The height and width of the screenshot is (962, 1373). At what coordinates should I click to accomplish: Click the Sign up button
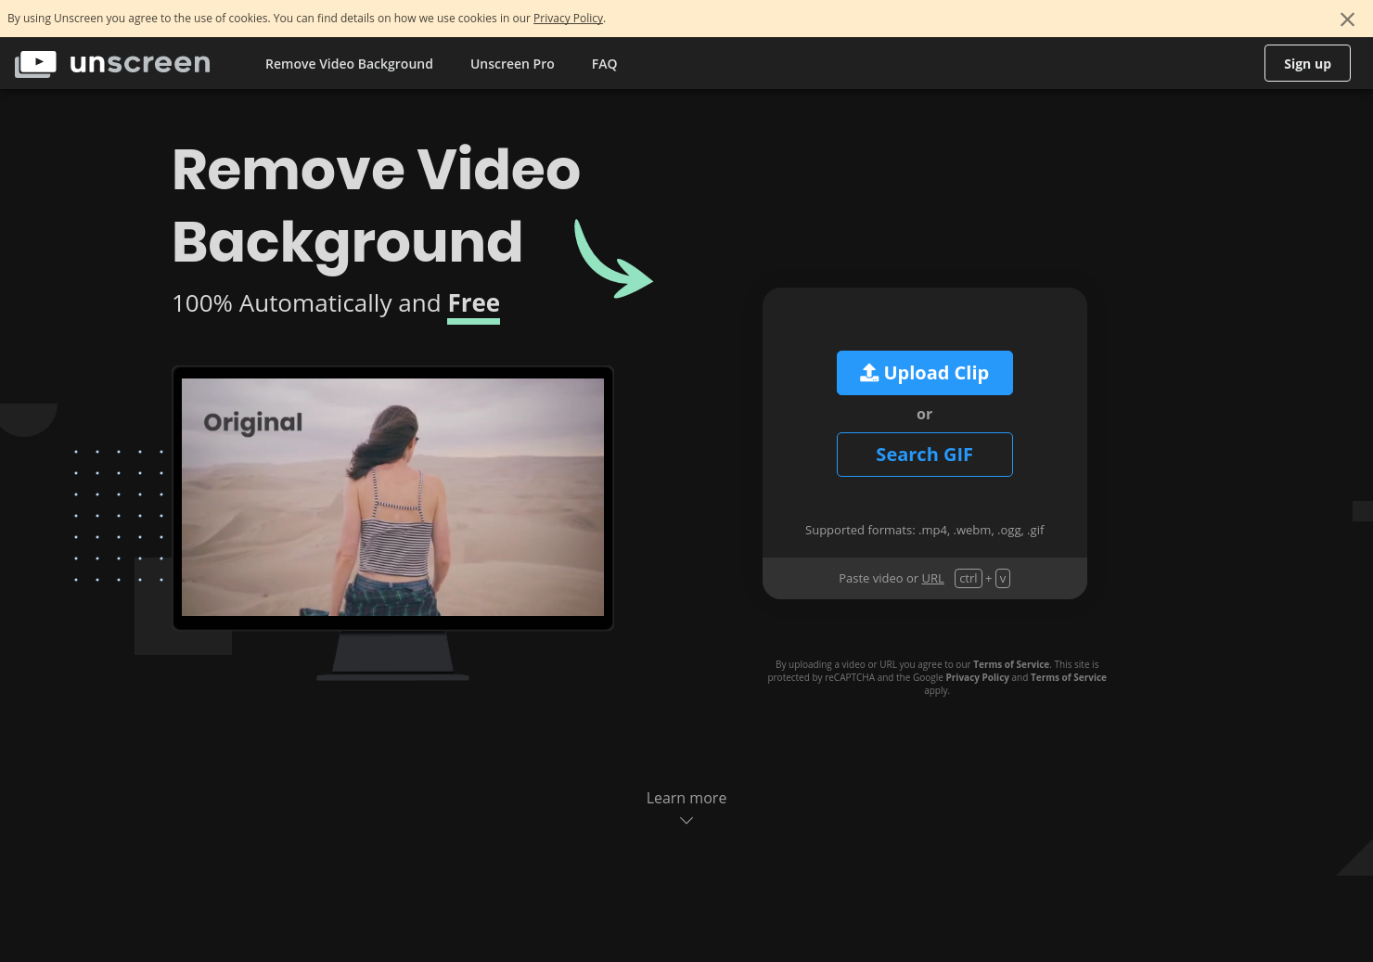coord(1307,63)
